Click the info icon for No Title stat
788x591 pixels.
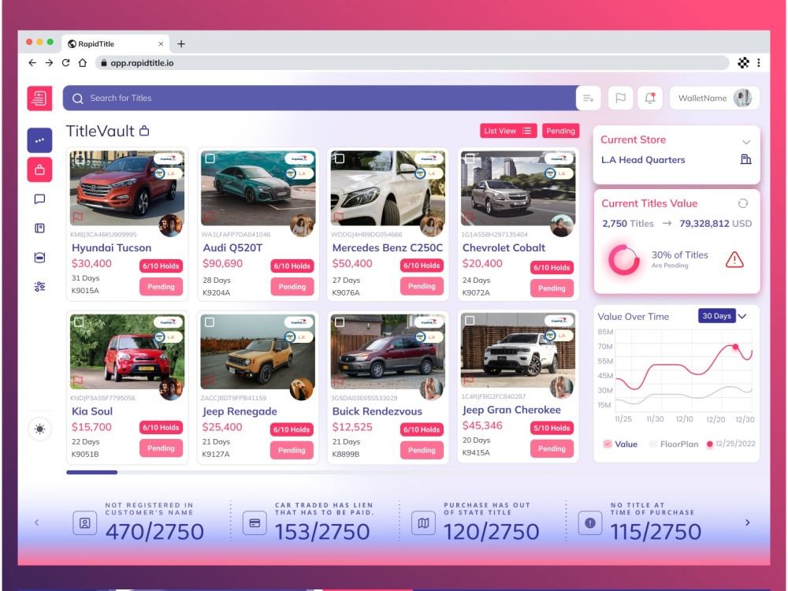click(590, 523)
